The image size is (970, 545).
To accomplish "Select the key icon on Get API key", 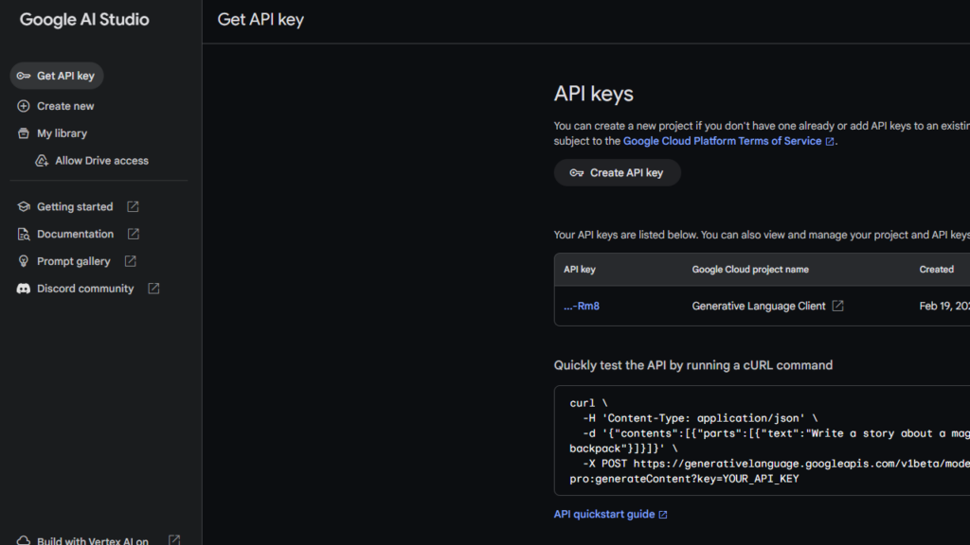I will 23,75.
